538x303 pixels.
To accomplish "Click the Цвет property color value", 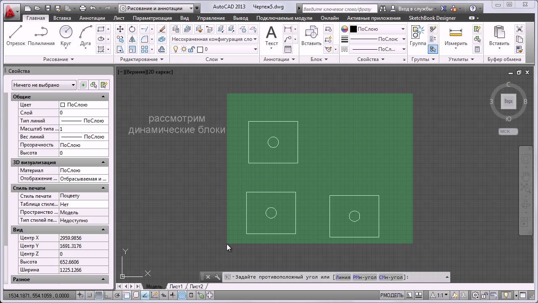I will coord(84,105).
